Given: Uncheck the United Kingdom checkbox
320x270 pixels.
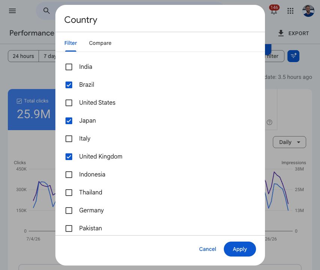Looking at the screenshot, I should (69, 157).
